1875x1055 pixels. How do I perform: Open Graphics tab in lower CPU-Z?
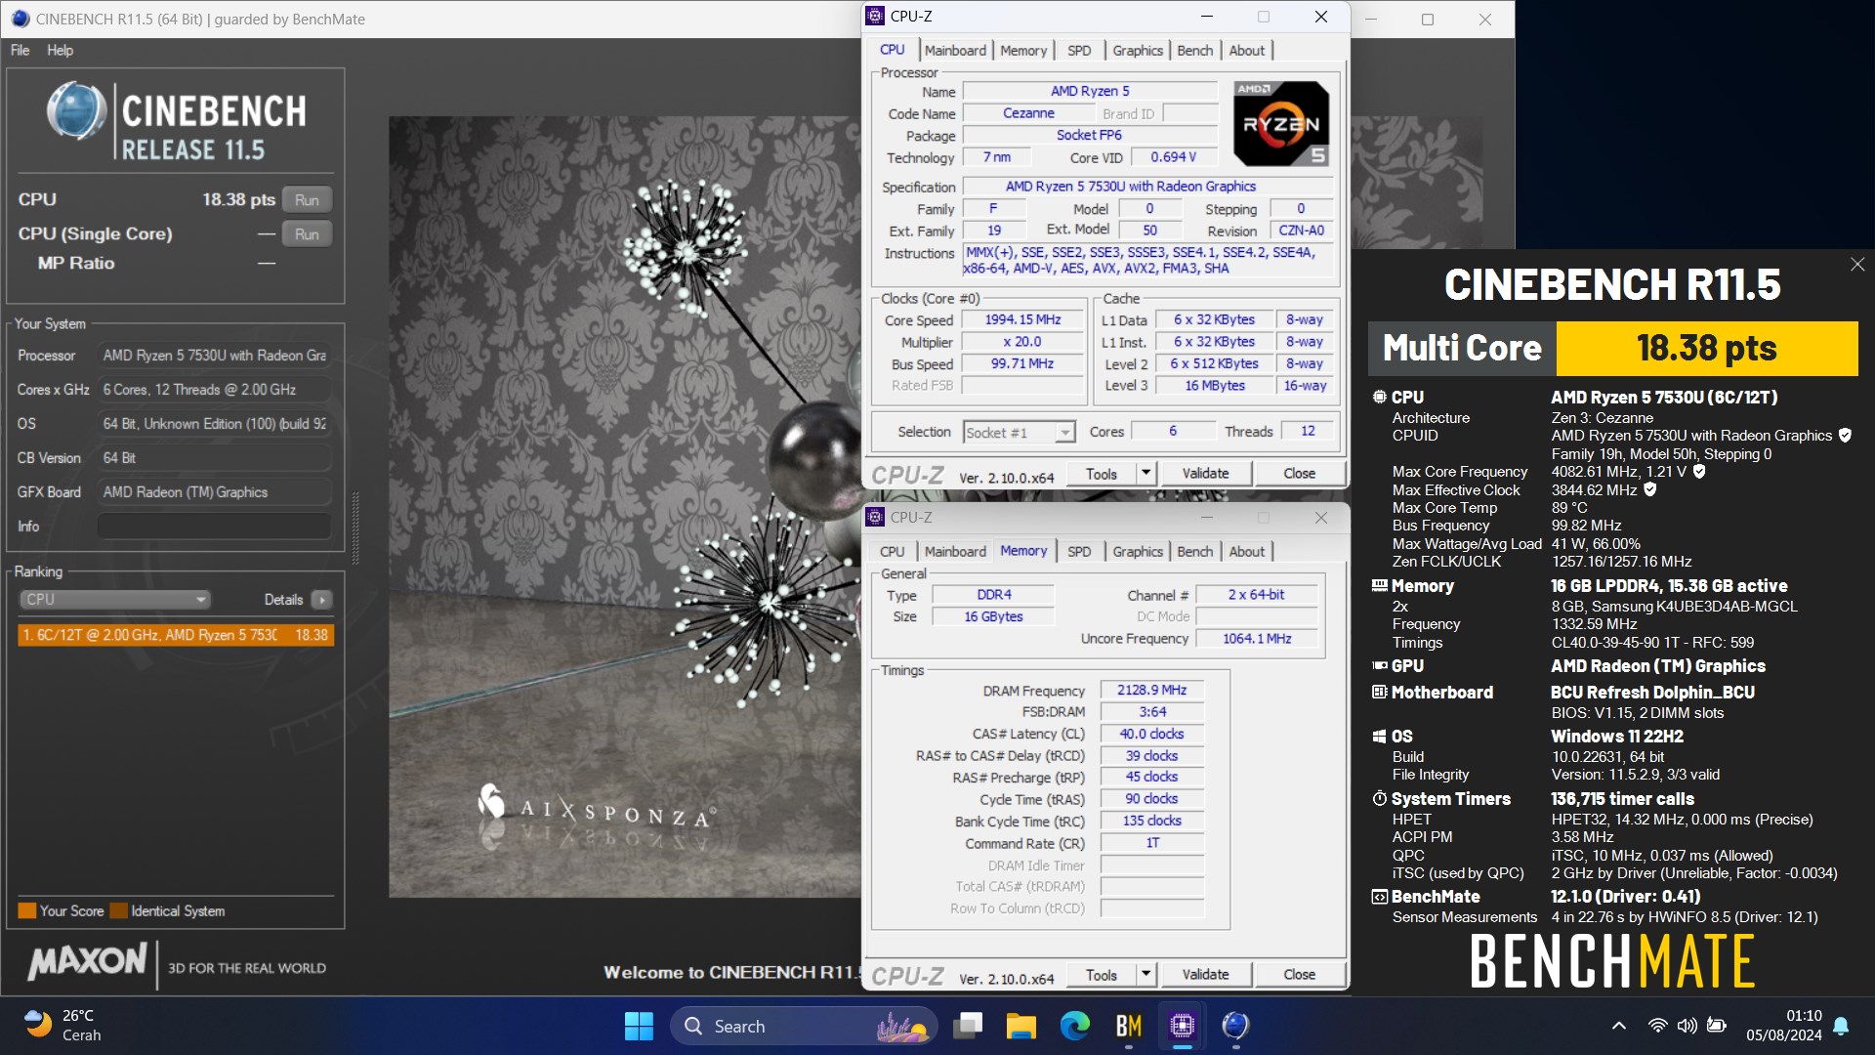[x=1138, y=552]
